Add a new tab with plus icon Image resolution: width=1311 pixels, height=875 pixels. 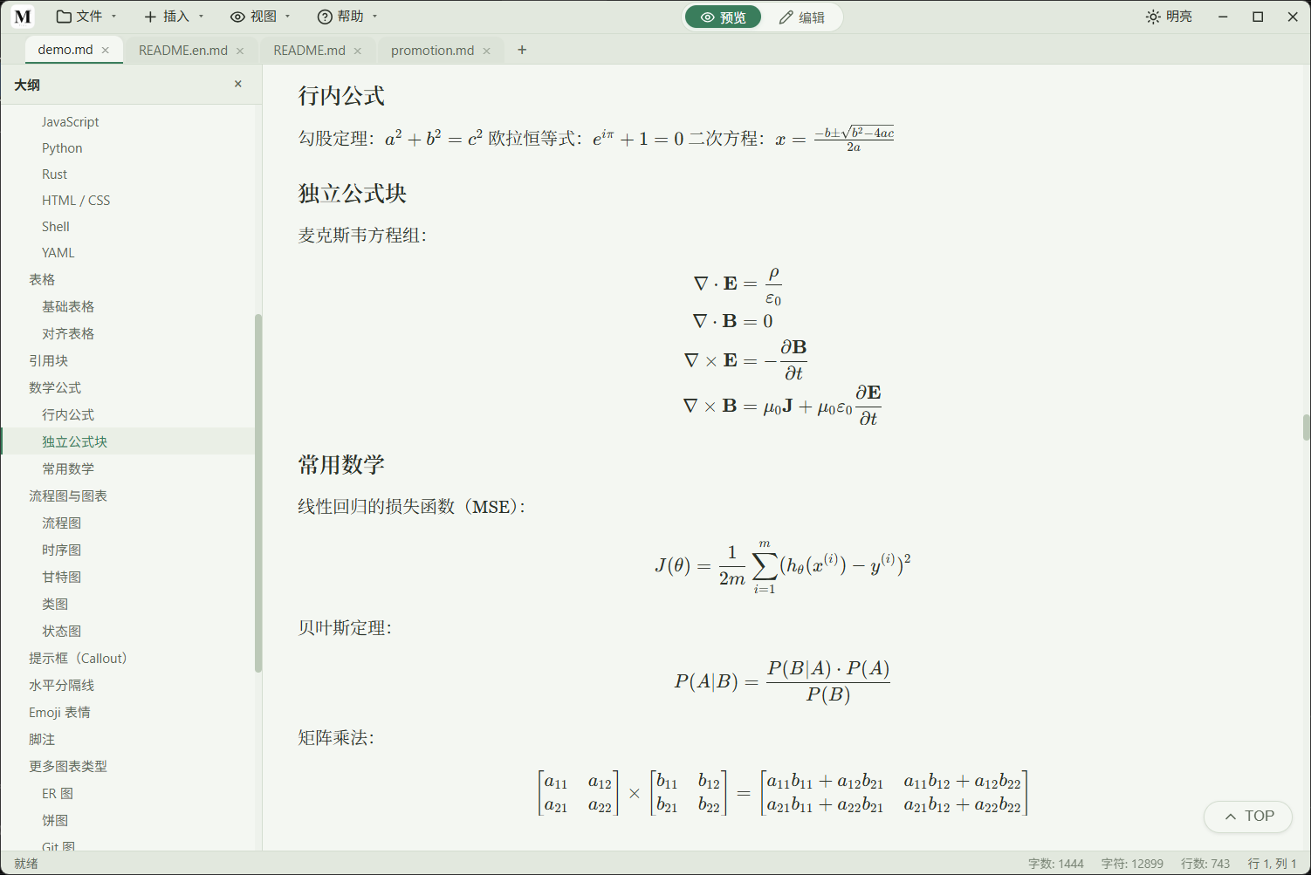pos(522,50)
